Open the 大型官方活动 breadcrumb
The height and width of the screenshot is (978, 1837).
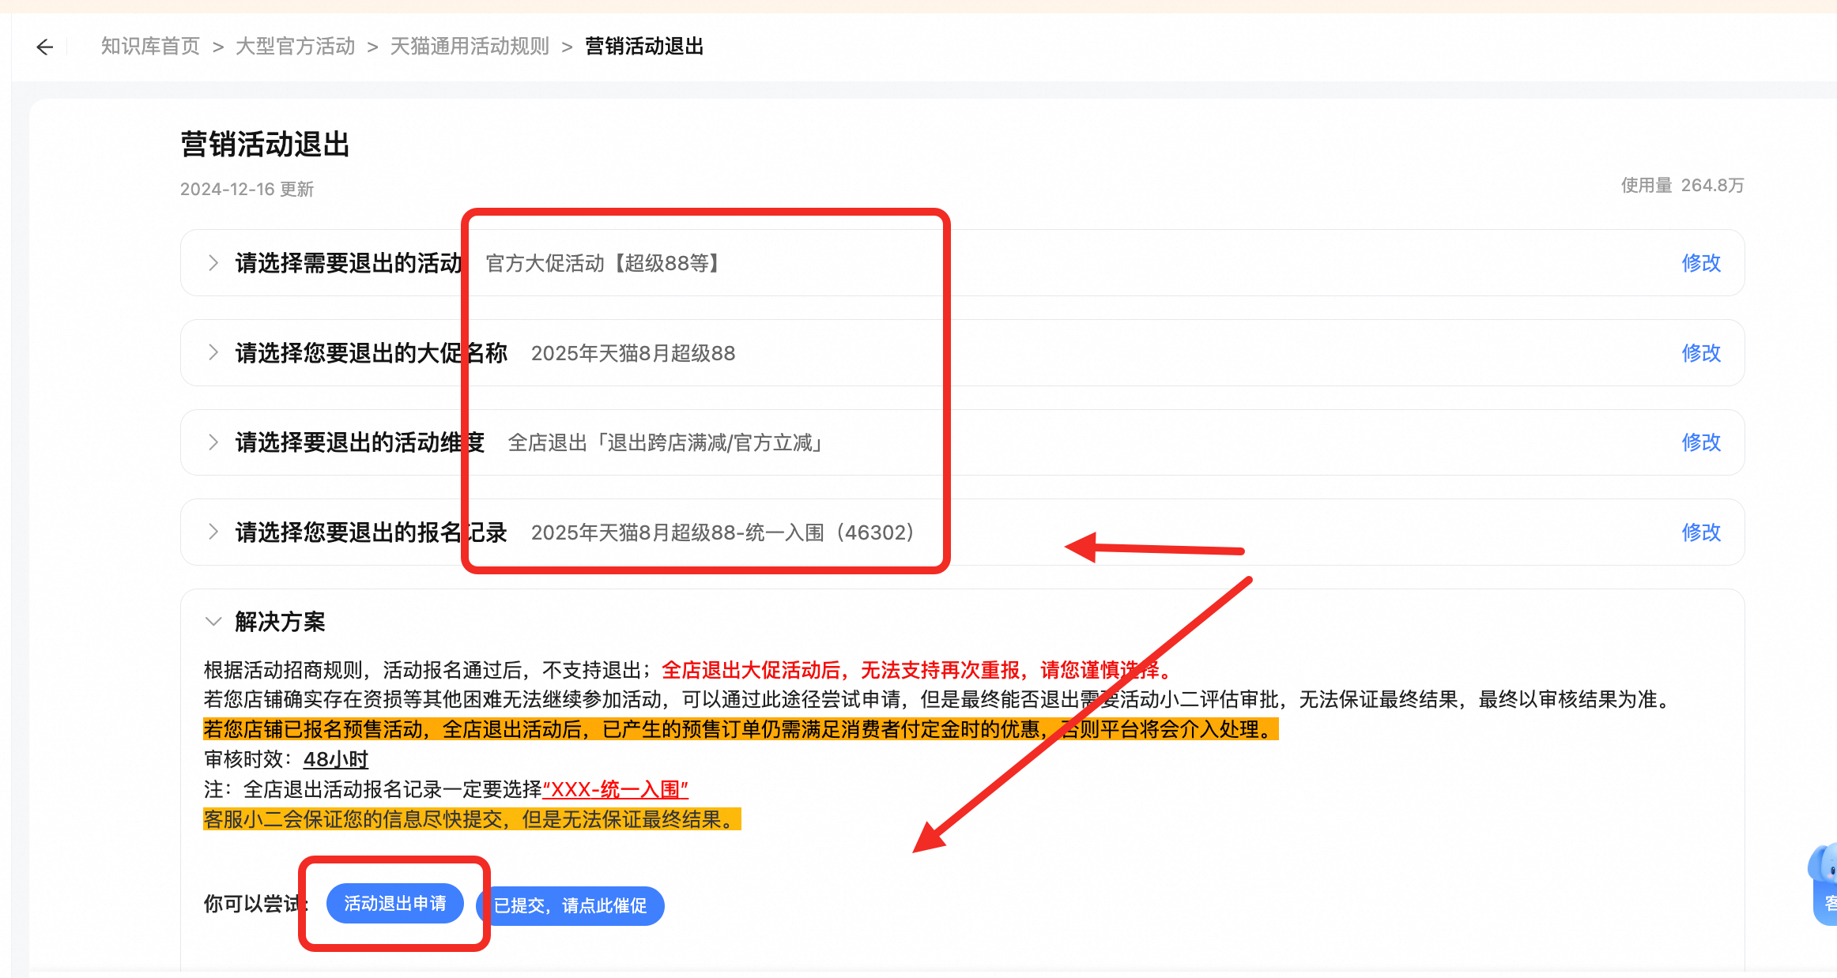click(296, 47)
